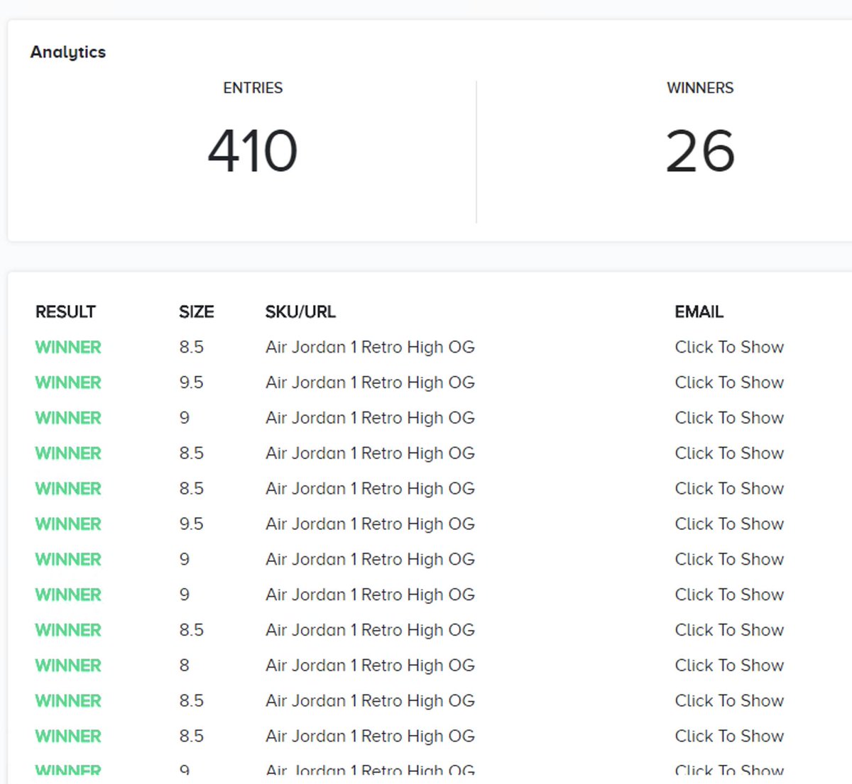Select WINNER status in the size 8 row
Viewport: 852px width, 784px height.
coord(68,666)
